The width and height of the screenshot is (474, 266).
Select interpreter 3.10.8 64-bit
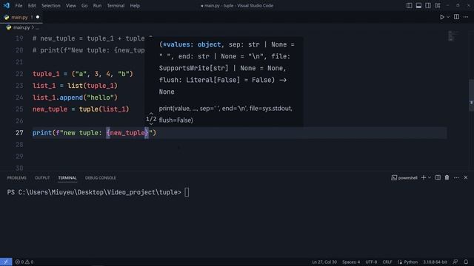435,262
